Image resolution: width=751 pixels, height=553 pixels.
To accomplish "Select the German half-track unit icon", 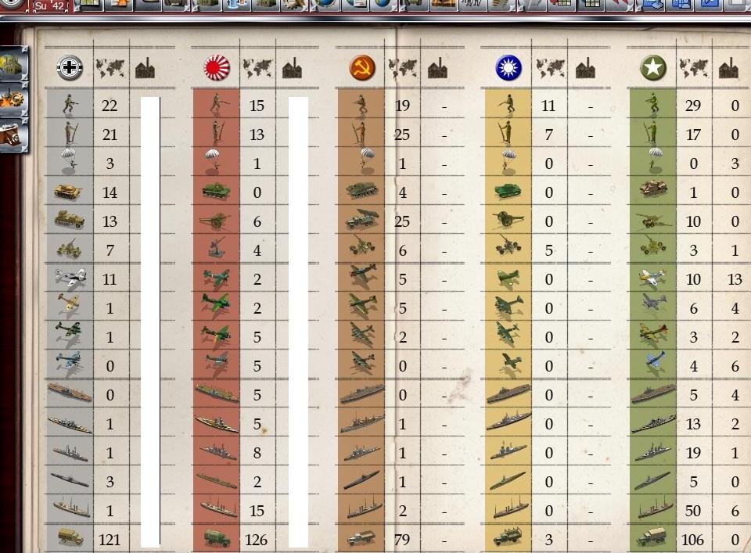I will [69, 221].
